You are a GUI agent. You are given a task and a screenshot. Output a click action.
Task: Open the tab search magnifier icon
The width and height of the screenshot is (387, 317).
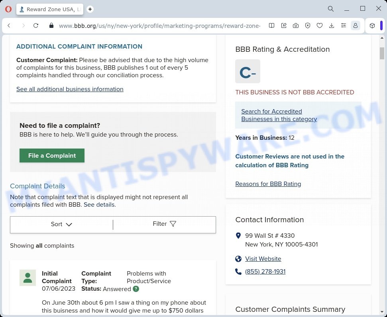331,9
